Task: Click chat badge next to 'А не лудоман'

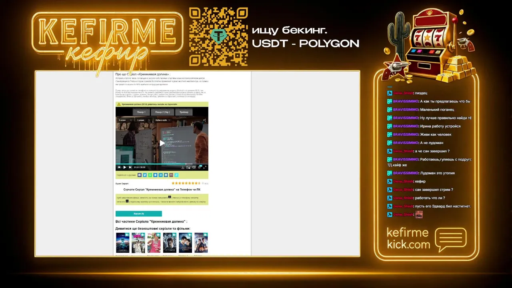Action: click(389, 143)
